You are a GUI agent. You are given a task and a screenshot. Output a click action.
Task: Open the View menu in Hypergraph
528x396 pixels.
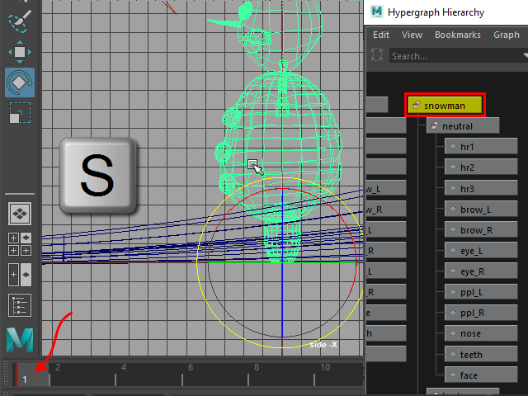412,35
